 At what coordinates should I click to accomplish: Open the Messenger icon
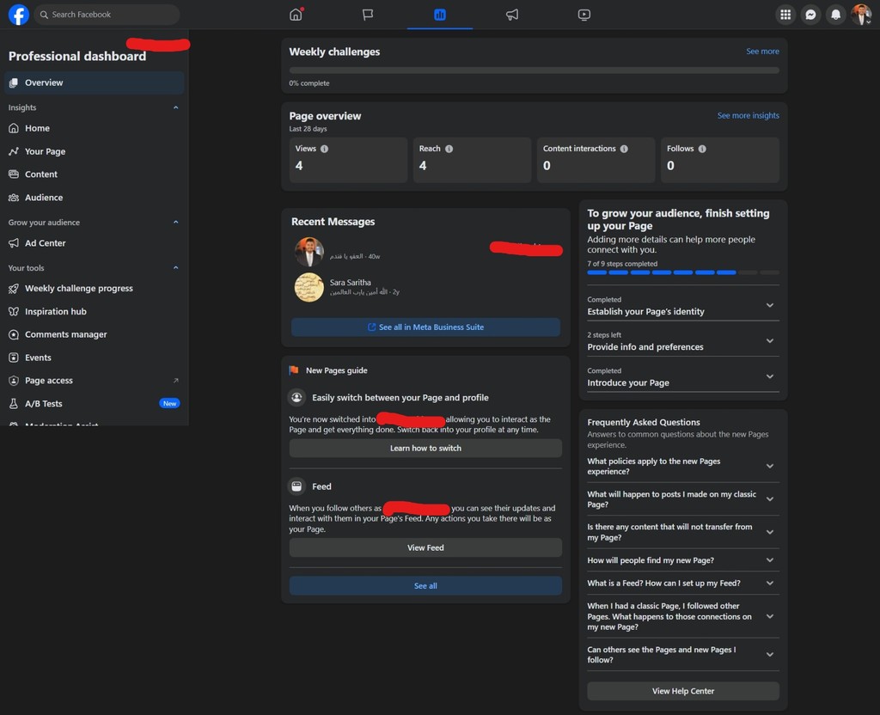pyautogui.click(x=810, y=15)
